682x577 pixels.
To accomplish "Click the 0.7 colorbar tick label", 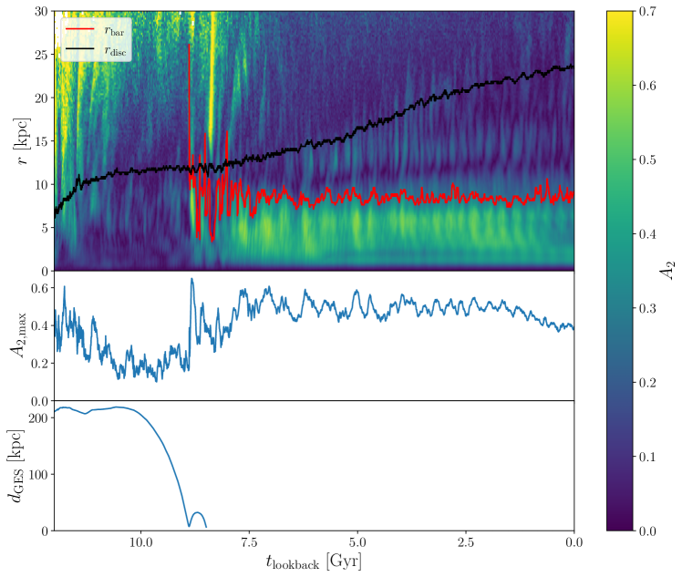I will pos(647,11).
